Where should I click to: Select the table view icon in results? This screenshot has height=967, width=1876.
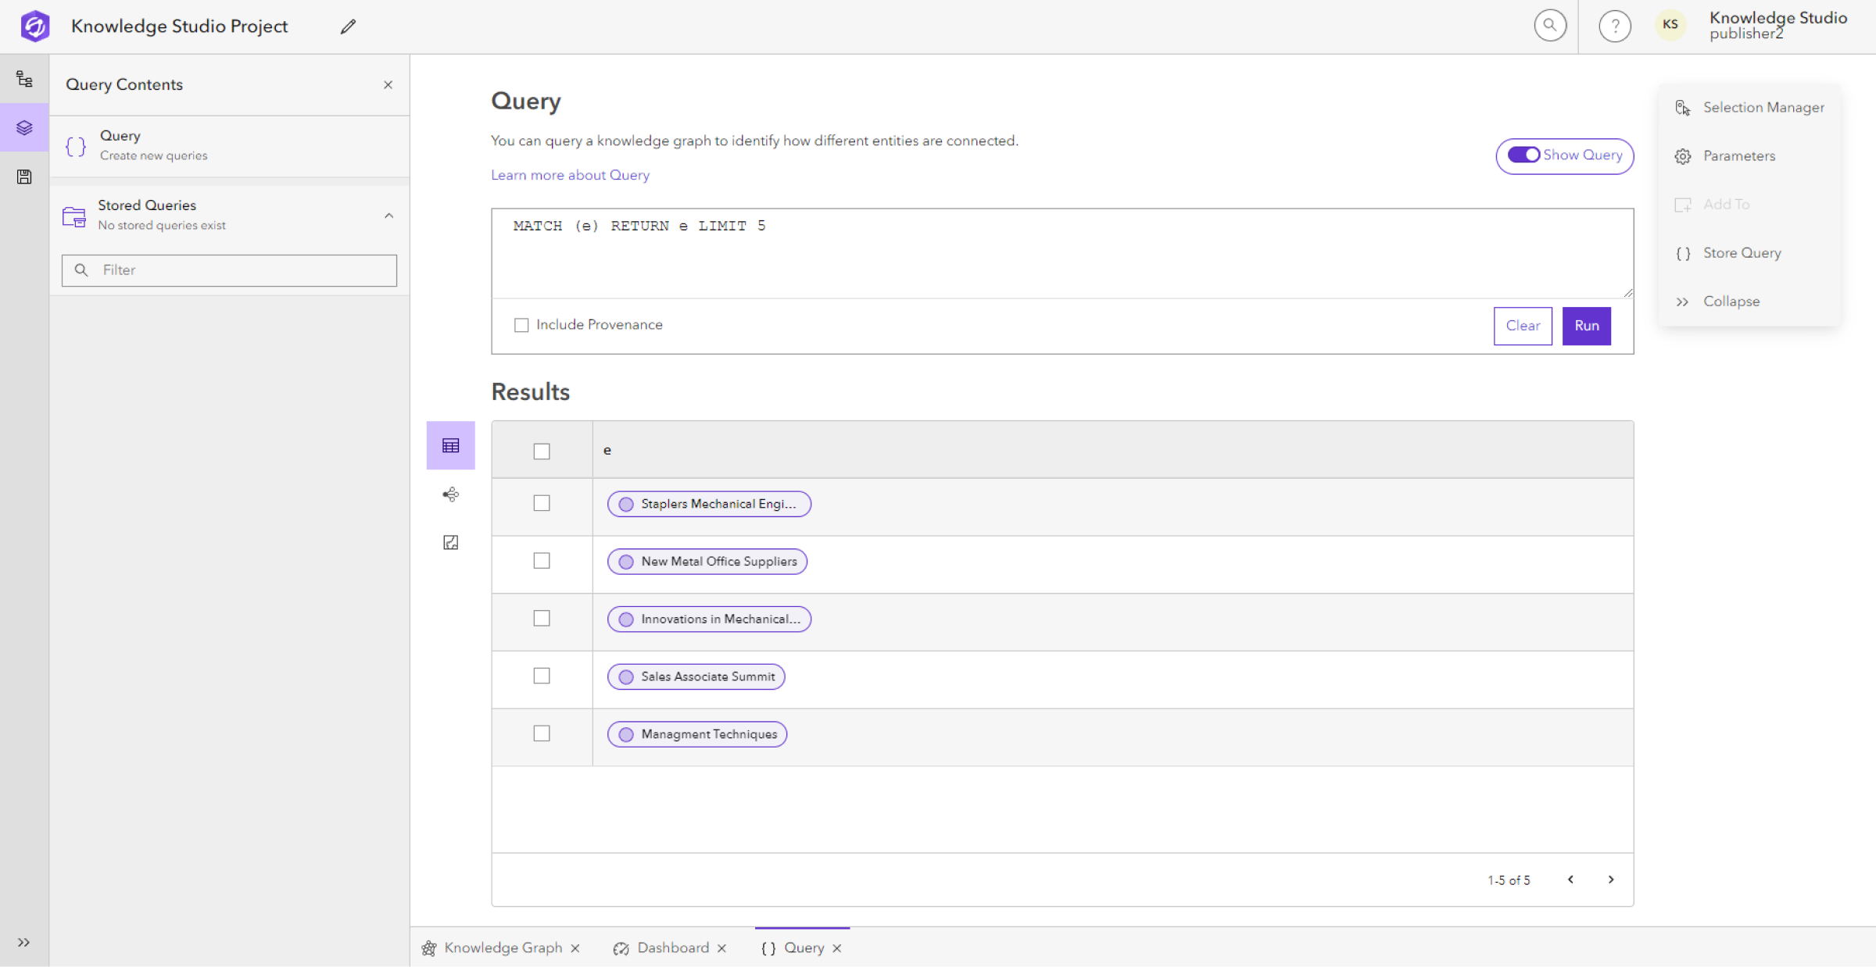450,444
